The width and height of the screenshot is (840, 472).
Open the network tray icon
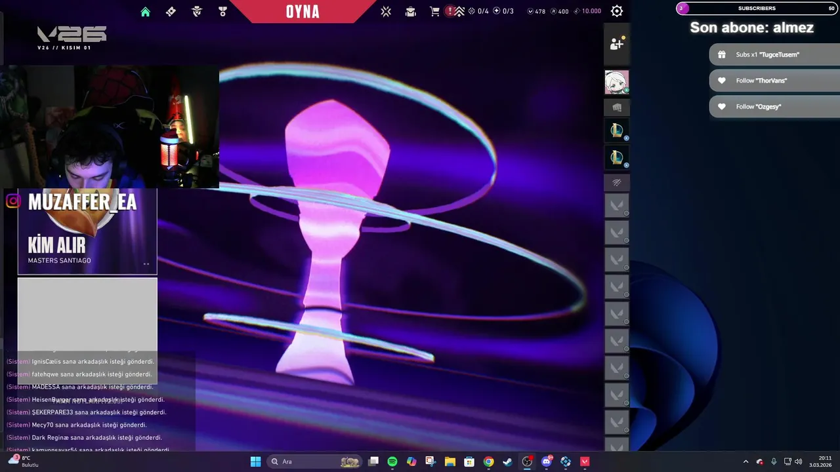click(787, 462)
